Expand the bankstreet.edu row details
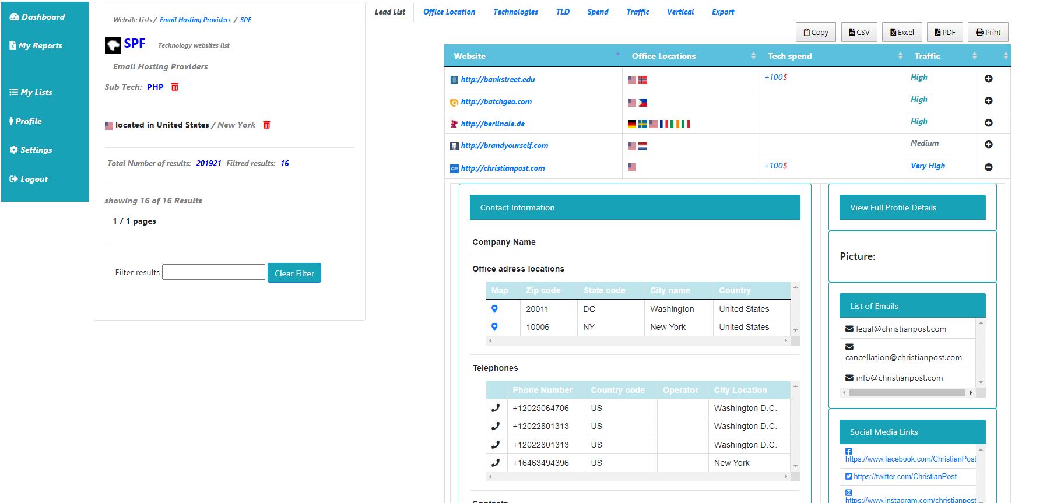 [x=988, y=79]
